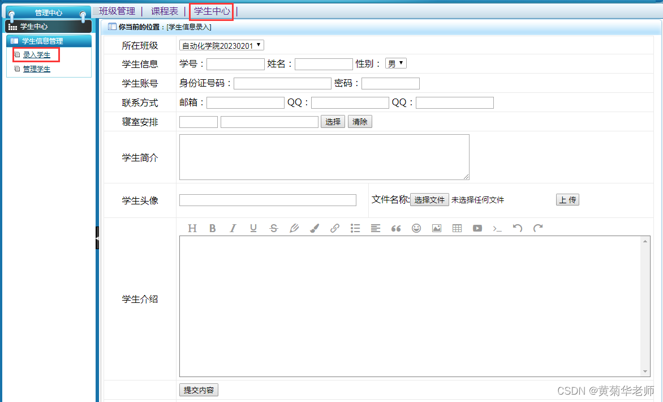Open the 班级管理 menu item
This screenshot has height=402, width=663.
click(116, 10)
